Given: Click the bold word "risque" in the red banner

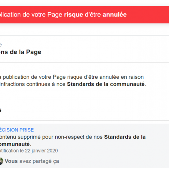Looking at the screenshot, I should (74, 15).
